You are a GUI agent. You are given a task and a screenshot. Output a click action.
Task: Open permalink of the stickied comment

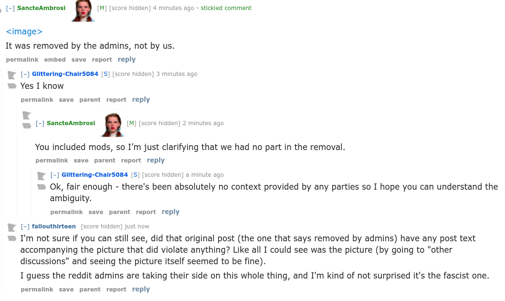[22, 60]
